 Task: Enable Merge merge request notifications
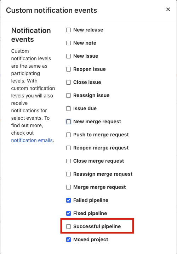point(69,187)
